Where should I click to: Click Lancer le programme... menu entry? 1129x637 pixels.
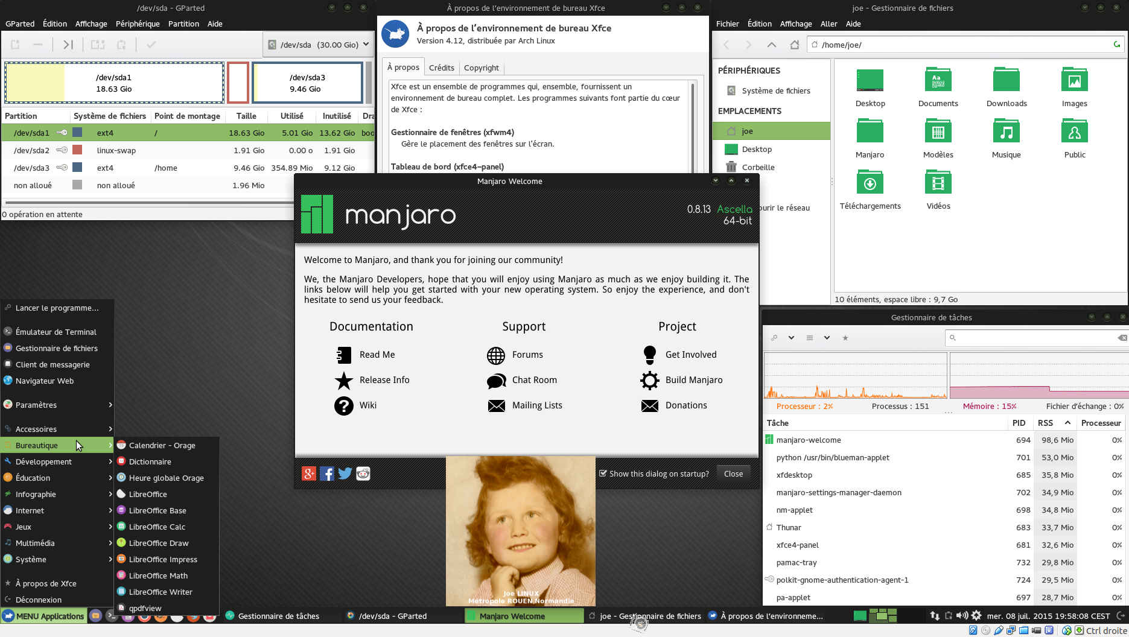tap(57, 308)
